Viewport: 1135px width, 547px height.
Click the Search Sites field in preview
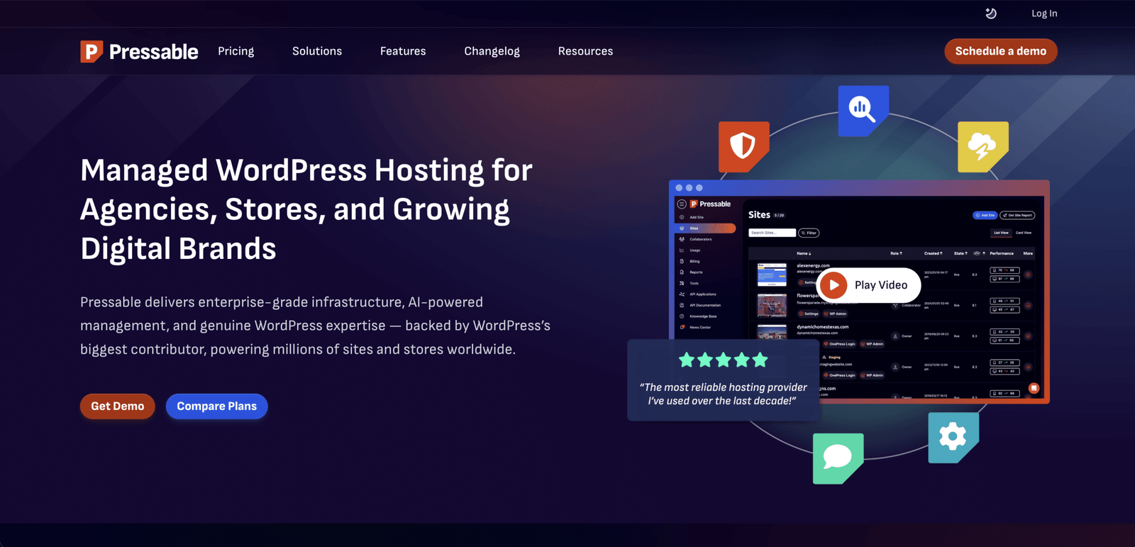pyautogui.click(x=772, y=233)
